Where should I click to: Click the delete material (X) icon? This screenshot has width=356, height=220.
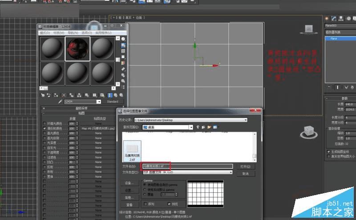[x=64, y=95]
